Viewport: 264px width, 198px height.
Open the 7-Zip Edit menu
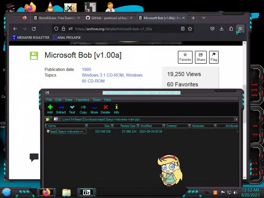[x=58, y=100]
